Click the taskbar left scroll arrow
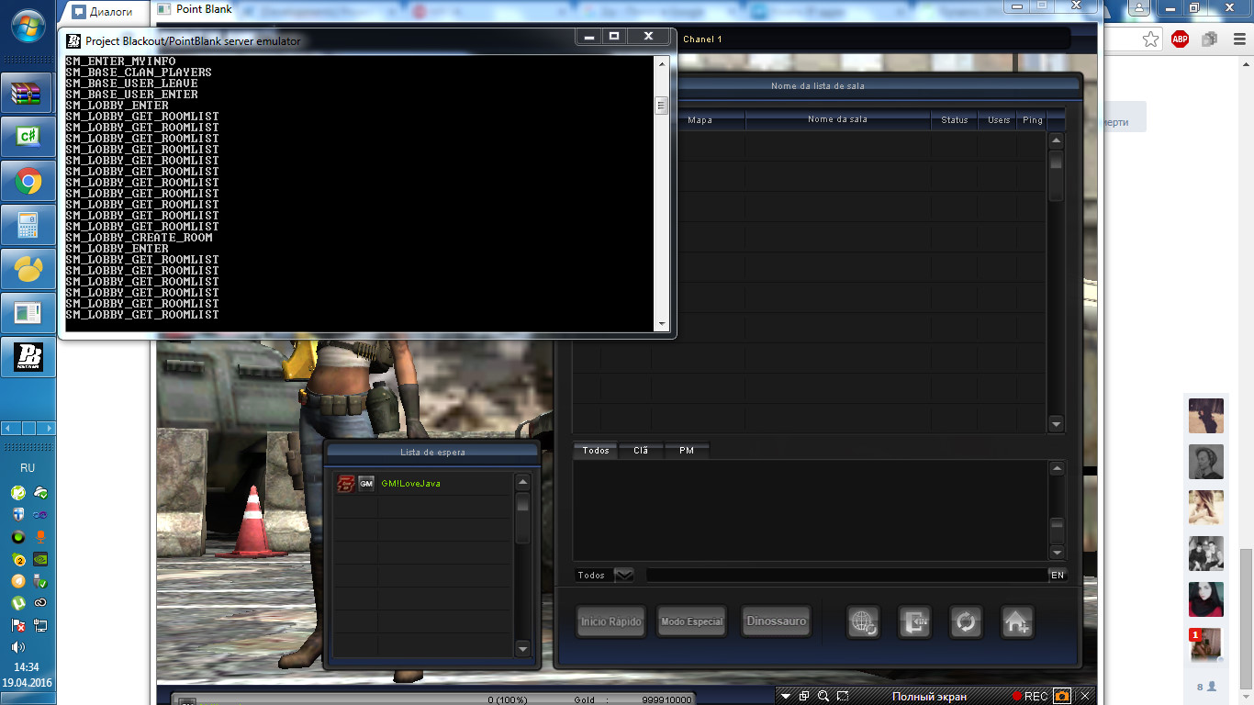 [x=7, y=428]
